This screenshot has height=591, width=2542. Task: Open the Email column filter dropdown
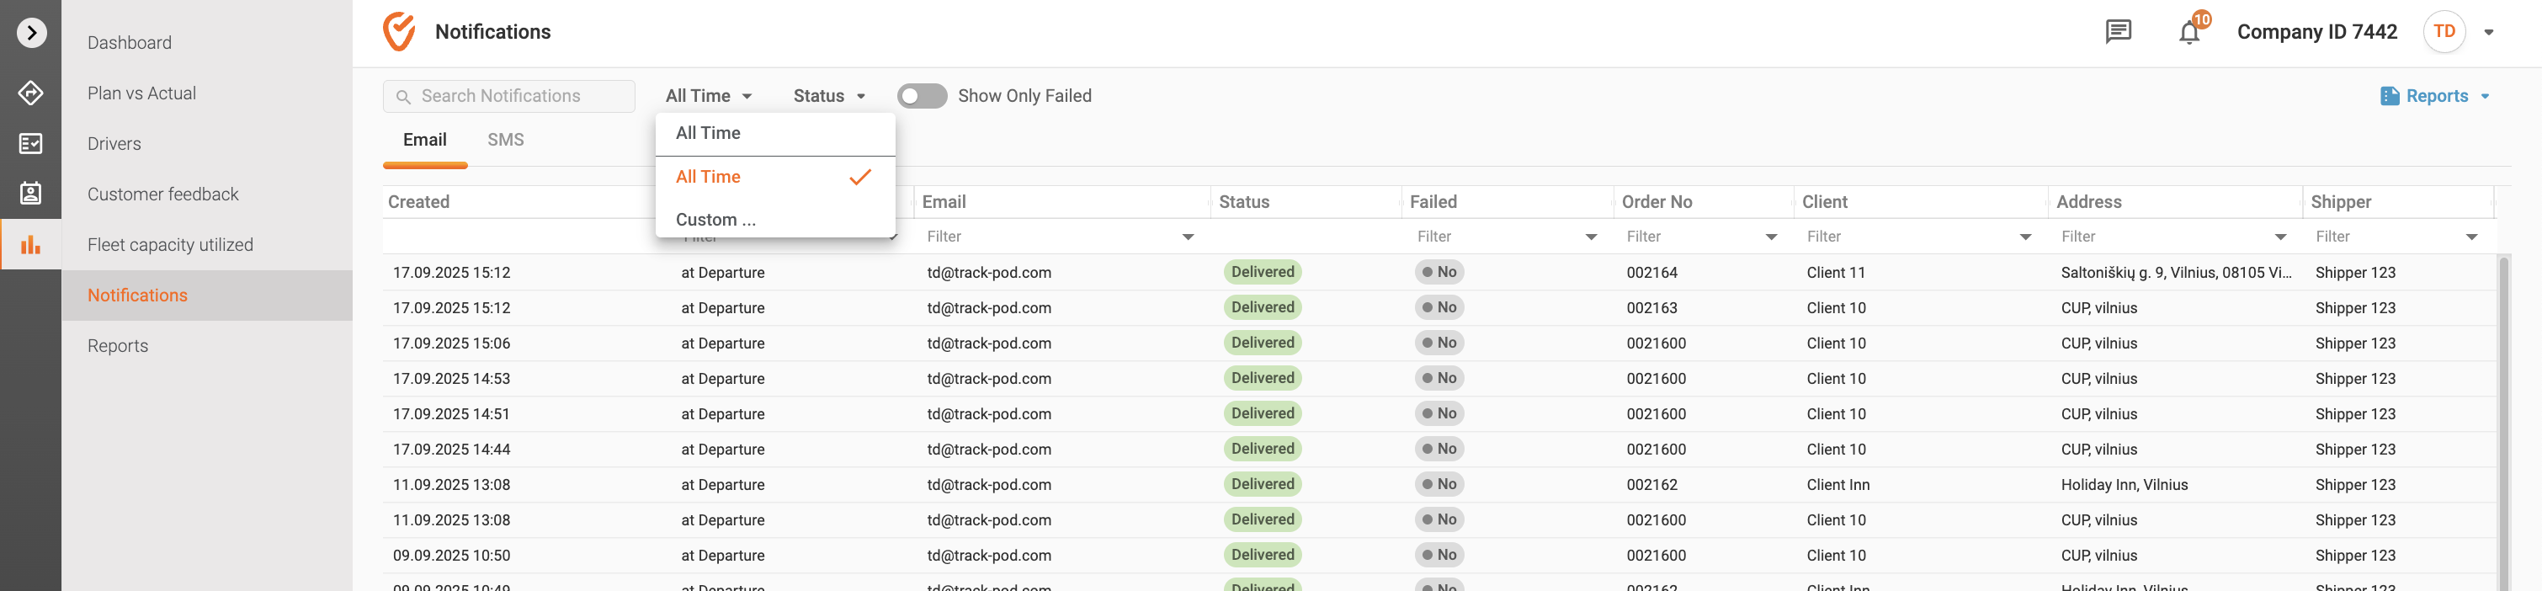click(1187, 237)
